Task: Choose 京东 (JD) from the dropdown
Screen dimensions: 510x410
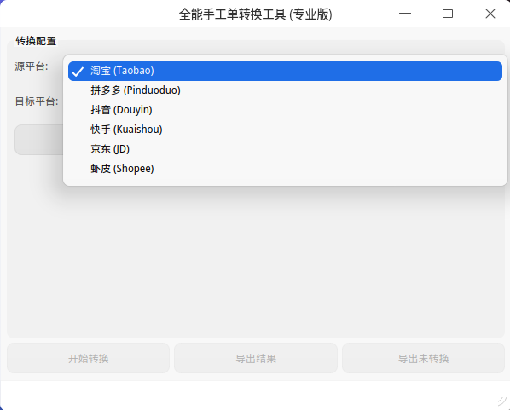Action: point(285,149)
